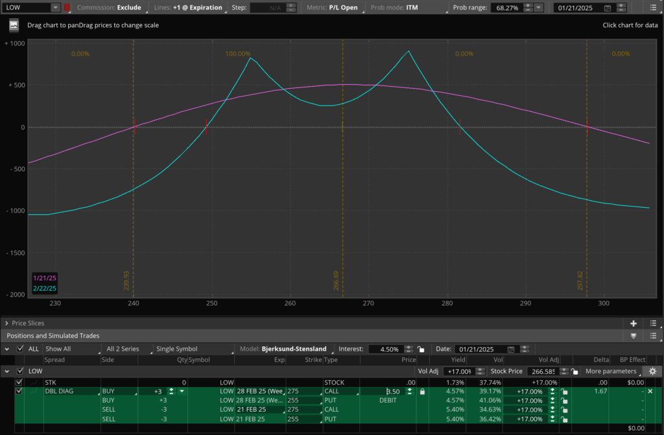Adjust Interest 4.50% stepper
664x435 pixels.
409,349
